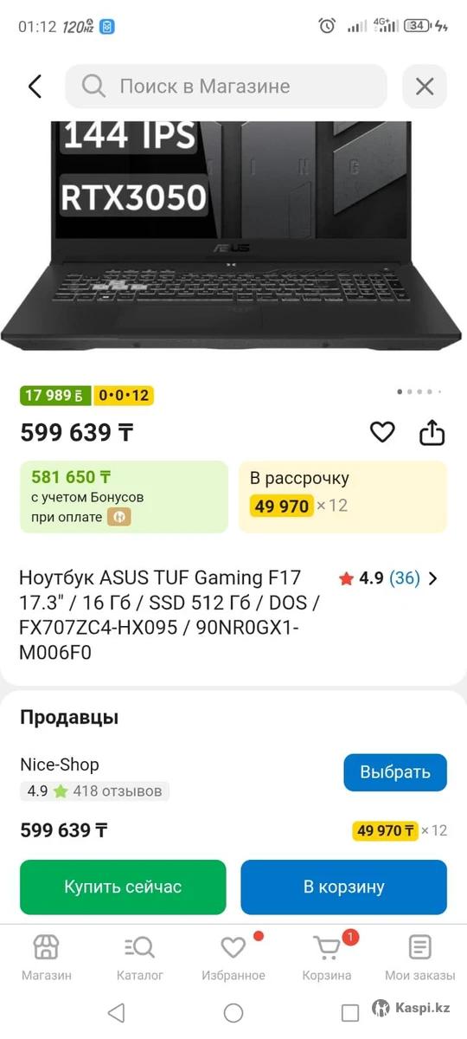The width and height of the screenshot is (467, 1039).
Task: Add to cart with 'В корзину' button
Action: pos(344,887)
